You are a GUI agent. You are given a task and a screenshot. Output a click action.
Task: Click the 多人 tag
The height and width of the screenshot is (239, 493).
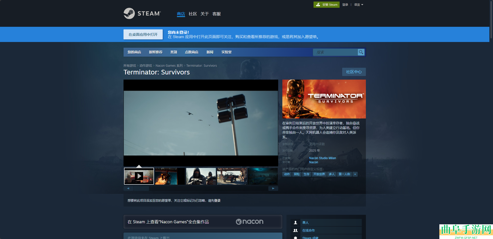coord(332,174)
